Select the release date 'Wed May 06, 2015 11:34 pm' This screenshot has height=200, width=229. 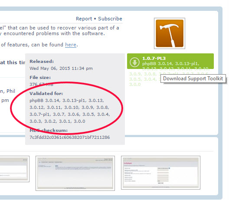(x=61, y=69)
